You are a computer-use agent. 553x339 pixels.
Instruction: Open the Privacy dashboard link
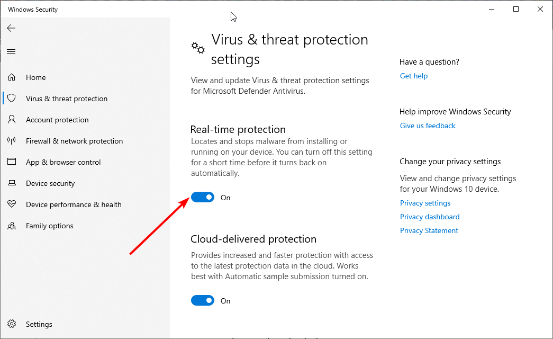point(430,217)
